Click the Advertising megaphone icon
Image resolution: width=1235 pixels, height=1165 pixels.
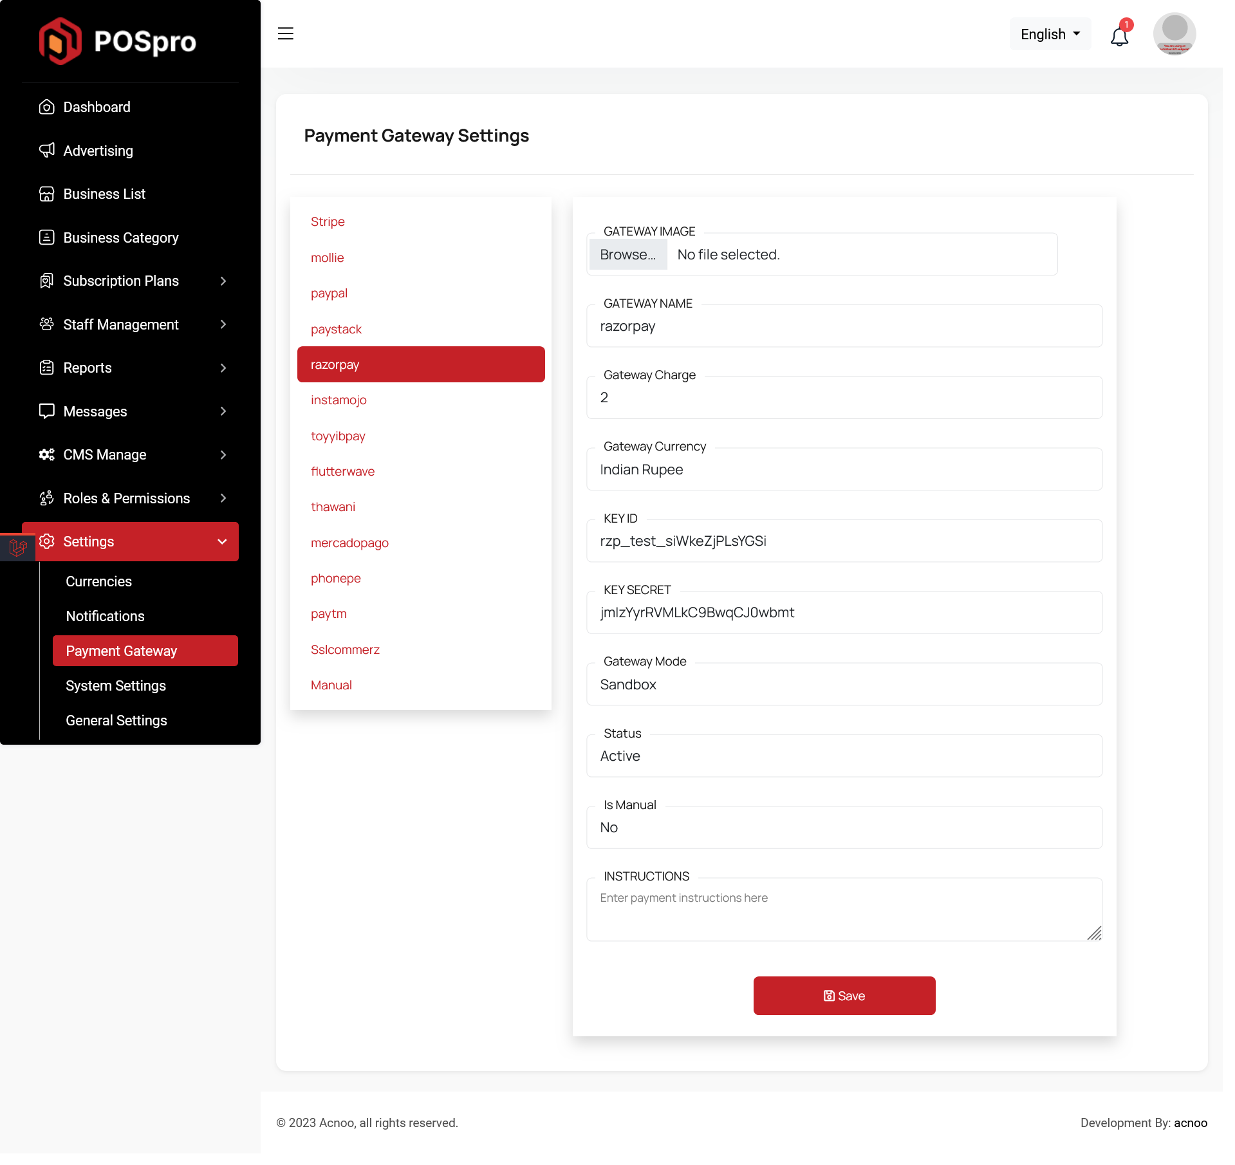pos(46,151)
